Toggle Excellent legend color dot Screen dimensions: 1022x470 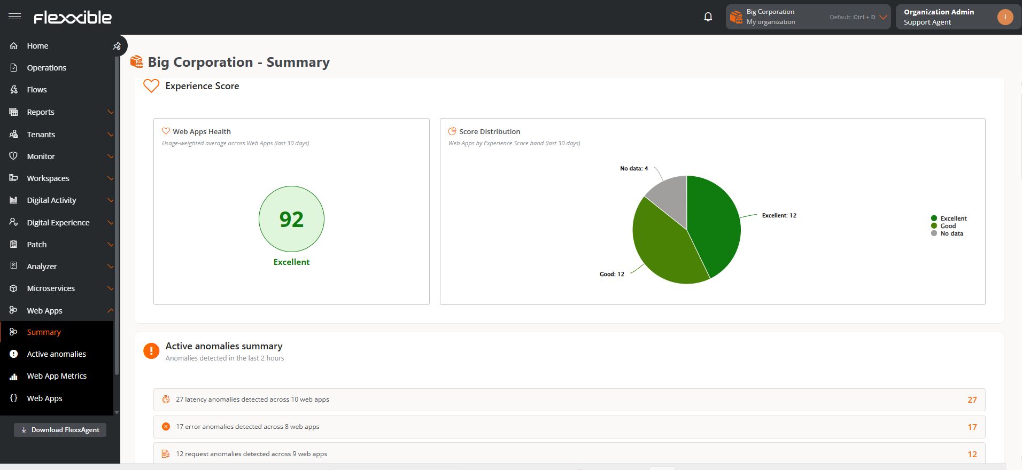[934, 218]
